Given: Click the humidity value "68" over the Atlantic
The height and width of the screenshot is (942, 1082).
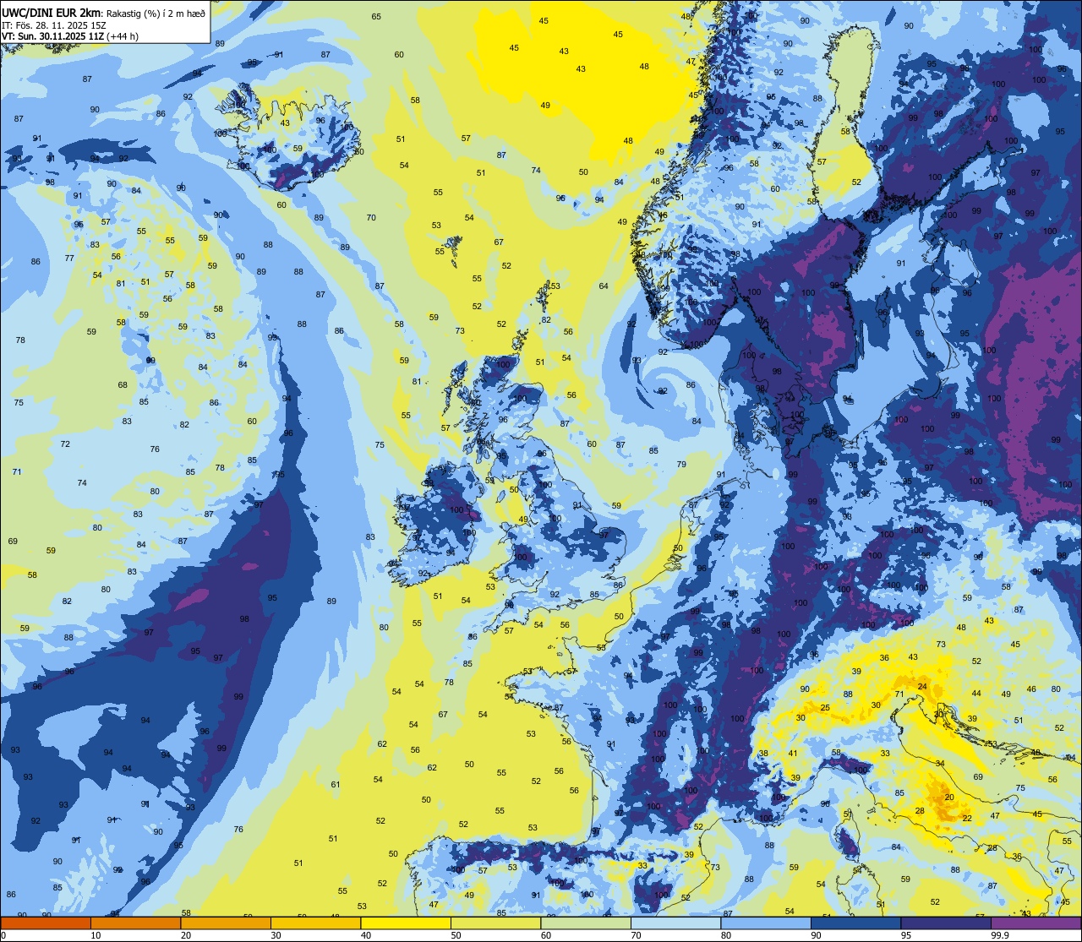Looking at the screenshot, I should point(123,385).
